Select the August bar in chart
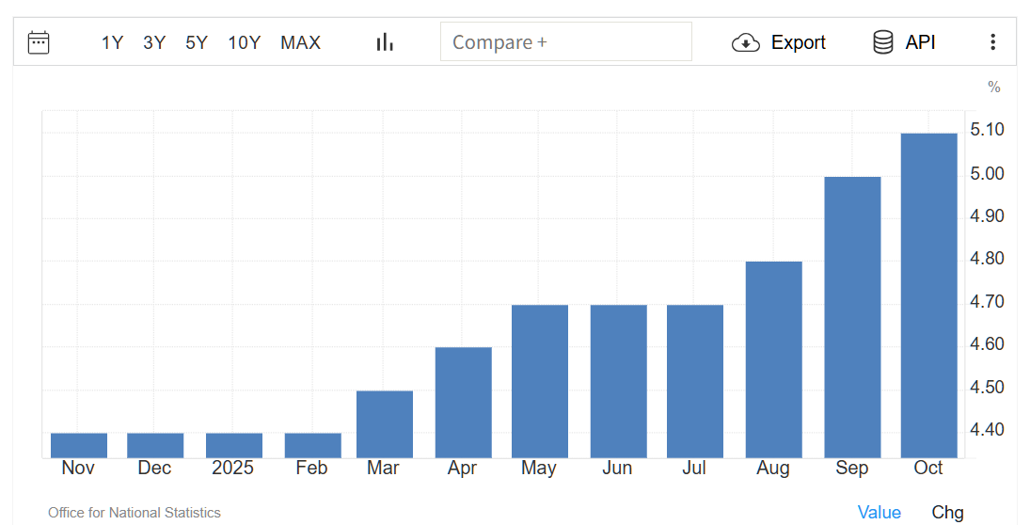This screenshot has height=525, width=1030. (x=773, y=359)
